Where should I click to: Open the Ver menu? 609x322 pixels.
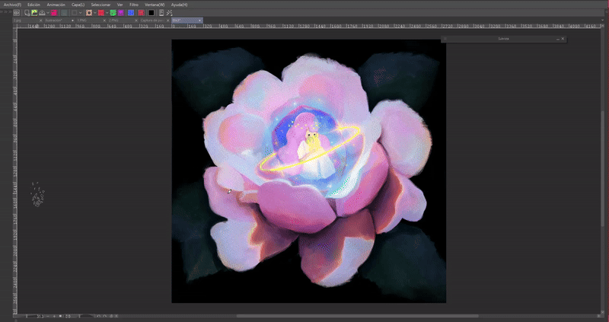pyautogui.click(x=120, y=5)
